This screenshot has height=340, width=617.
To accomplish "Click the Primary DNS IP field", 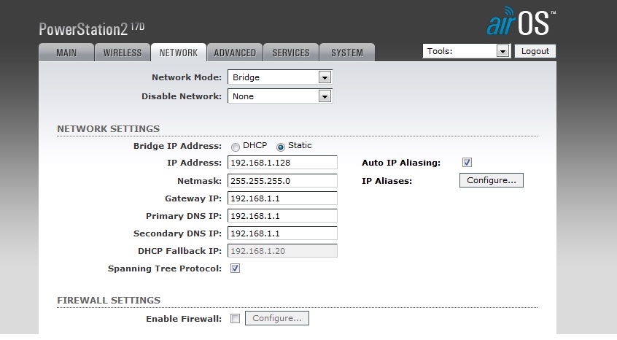I will tap(282, 216).
